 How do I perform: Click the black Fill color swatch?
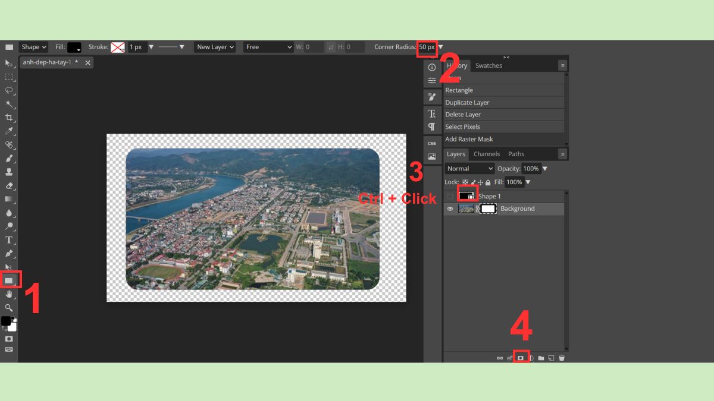[x=74, y=47]
